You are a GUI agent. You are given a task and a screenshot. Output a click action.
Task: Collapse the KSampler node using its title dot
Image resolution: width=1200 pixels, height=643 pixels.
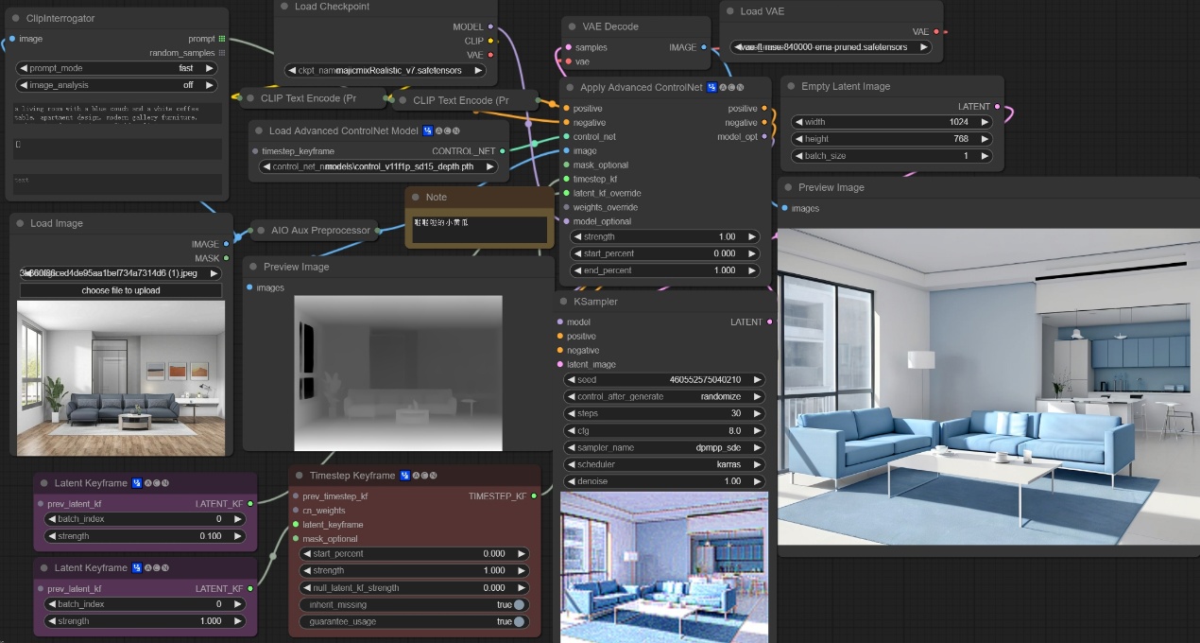click(x=562, y=302)
